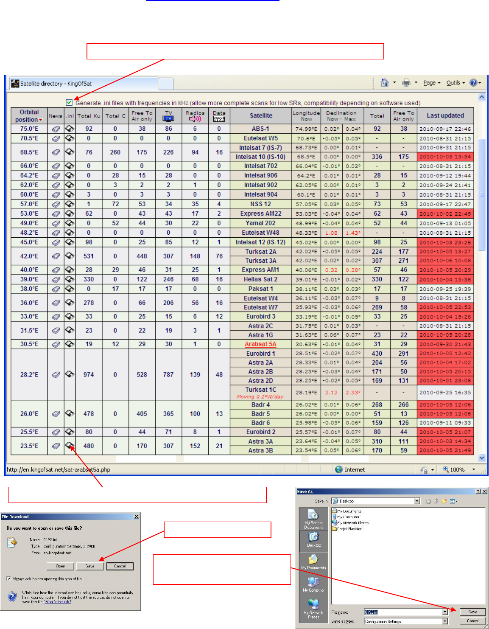Viewport: 489px width, 629px height.
Task: Select My Recent Documents in Save As
Action: (x=313, y=519)
